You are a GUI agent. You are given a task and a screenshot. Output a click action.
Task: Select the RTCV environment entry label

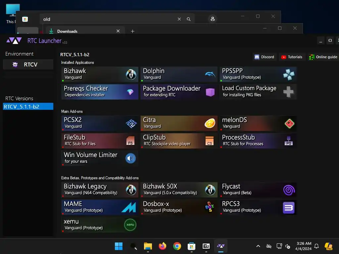(30, 64)
